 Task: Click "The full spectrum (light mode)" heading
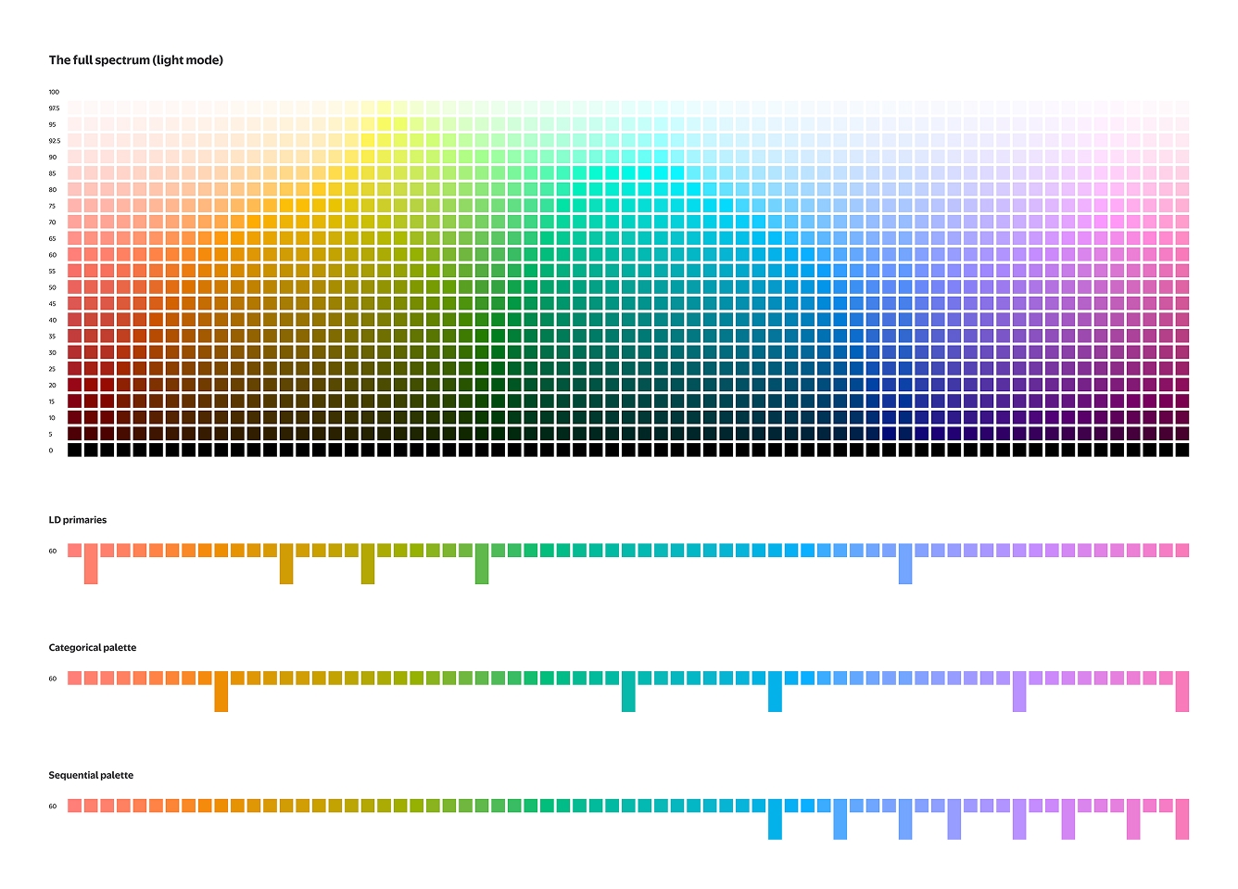(136, 60)
